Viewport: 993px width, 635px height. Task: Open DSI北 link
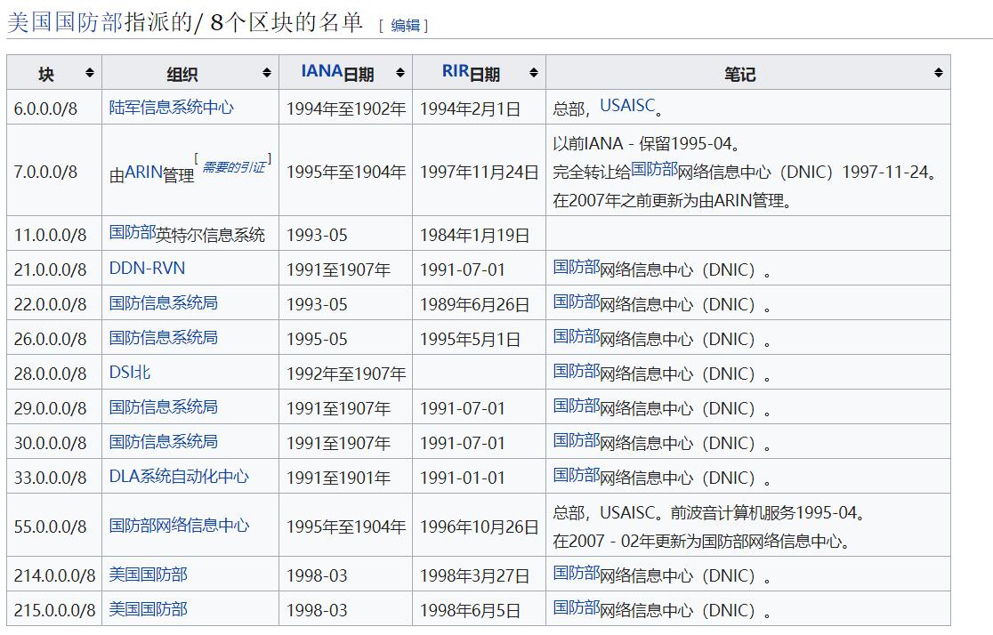[x=130, y=373]
